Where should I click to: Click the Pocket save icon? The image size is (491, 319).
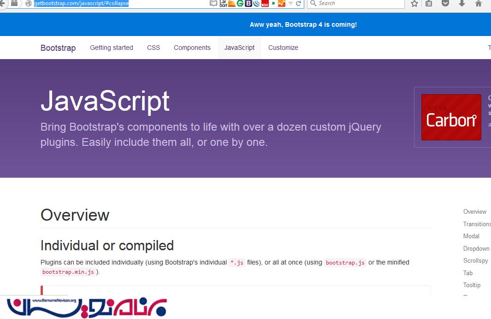point(445,4)
